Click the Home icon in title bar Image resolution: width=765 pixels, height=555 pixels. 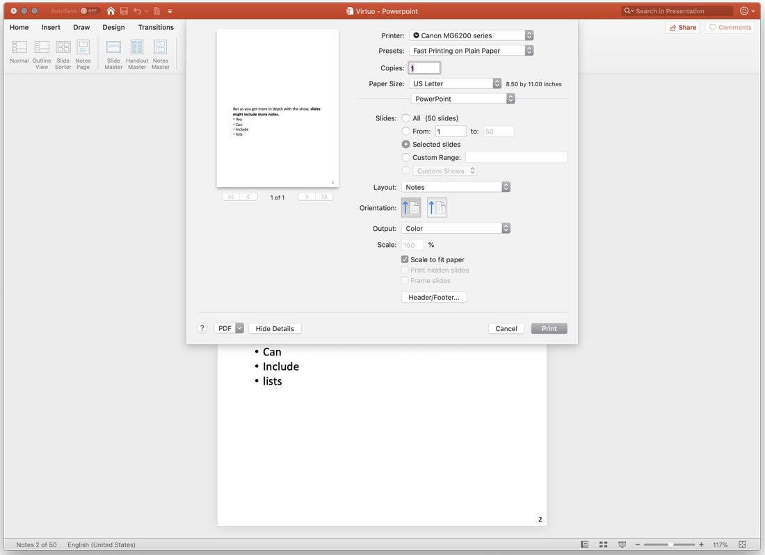[111, 11]
